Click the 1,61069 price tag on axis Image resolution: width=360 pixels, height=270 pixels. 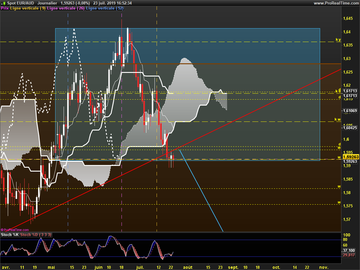pyautogui.click(x=350, y=111)
